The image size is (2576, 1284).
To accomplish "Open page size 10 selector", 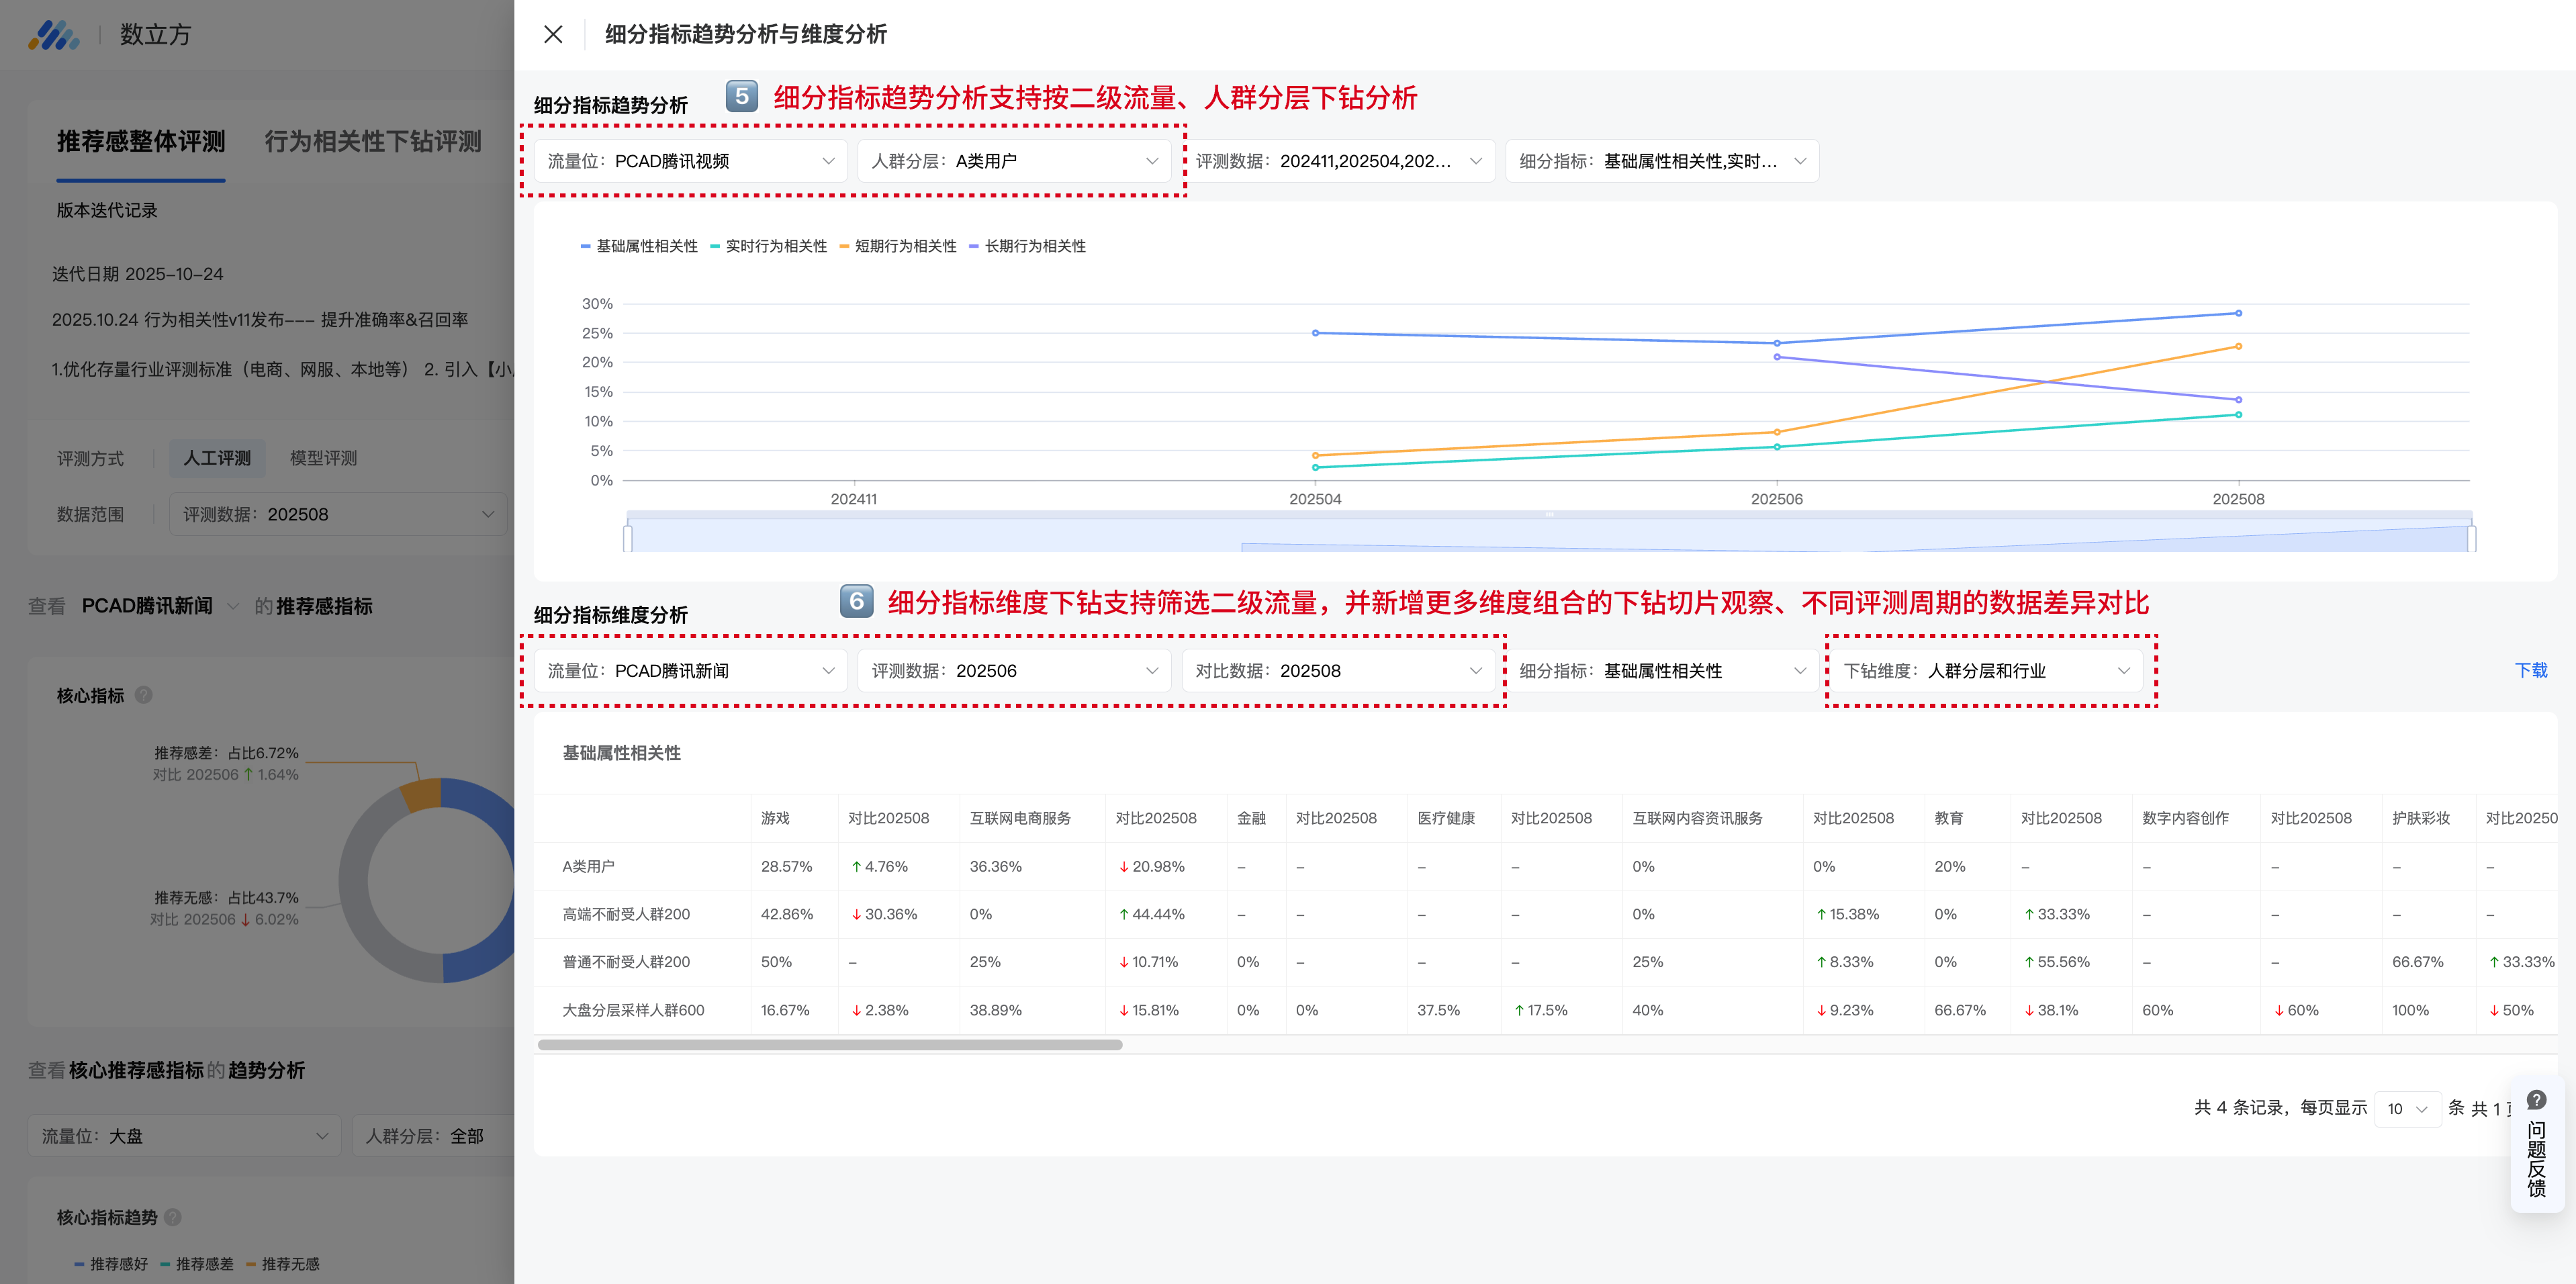I will pos(2407,1108).
